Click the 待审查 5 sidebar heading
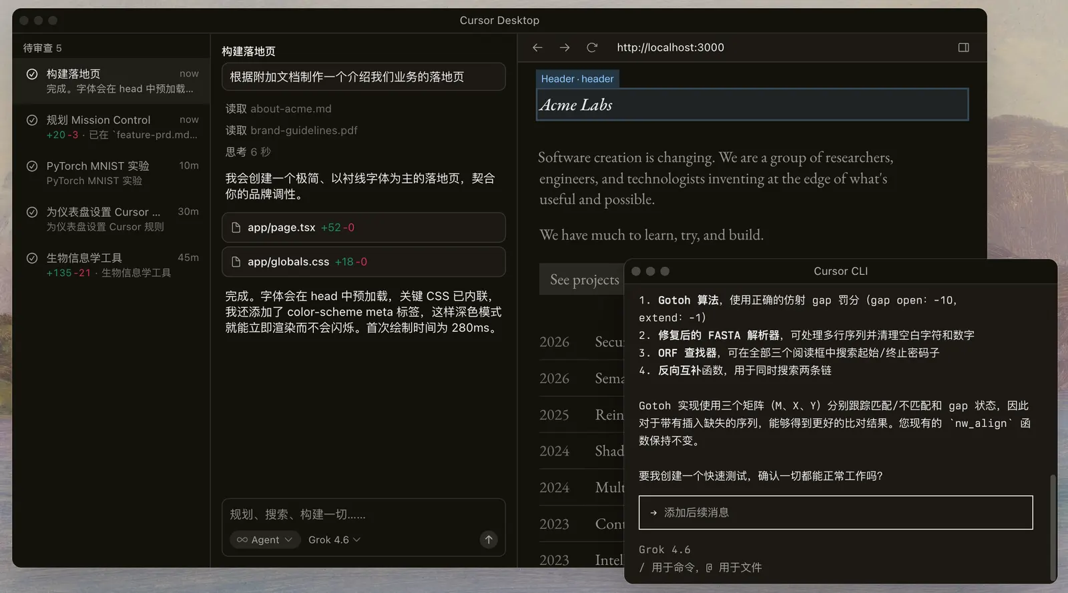Image resolution: width=1068 pixels, height=593 pixels. pos(43,48)
